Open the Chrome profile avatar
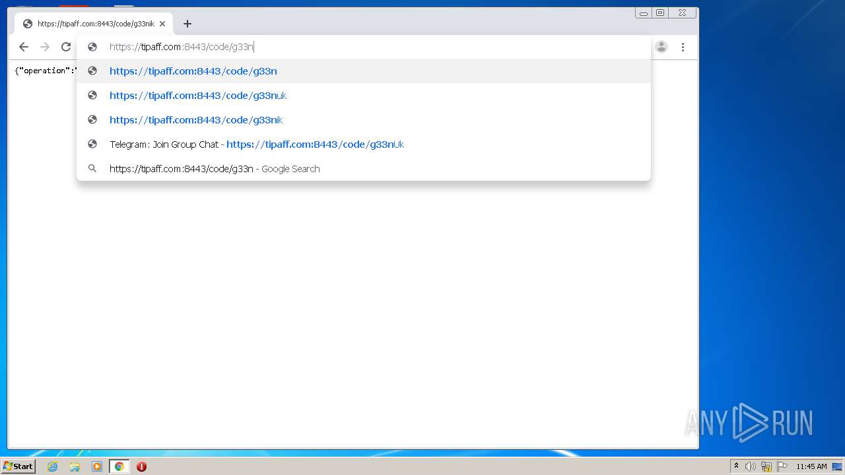Screen dimensions: 845x475 click(x=661, y=47)
